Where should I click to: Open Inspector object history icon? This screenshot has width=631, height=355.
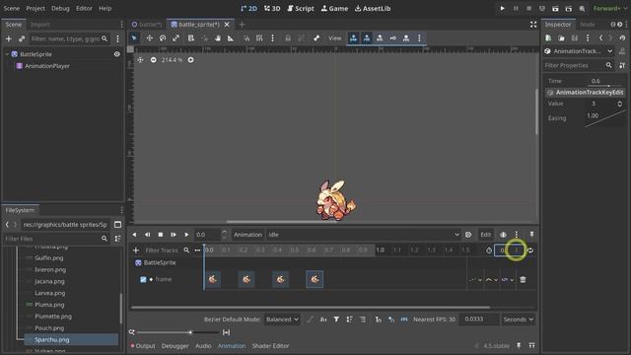(622, 38)
